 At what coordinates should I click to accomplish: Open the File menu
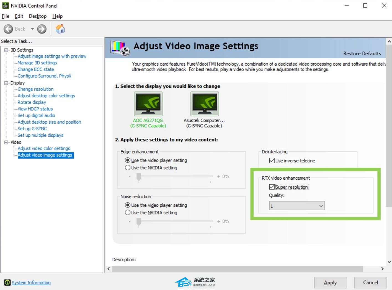coord(6,16)
